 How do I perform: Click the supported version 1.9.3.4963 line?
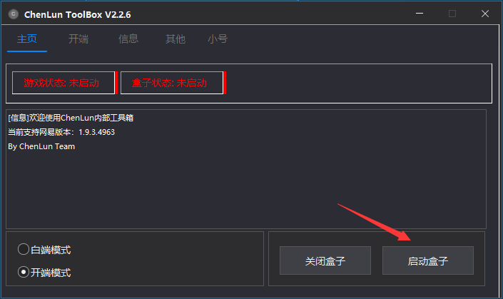tap(61, 132)
